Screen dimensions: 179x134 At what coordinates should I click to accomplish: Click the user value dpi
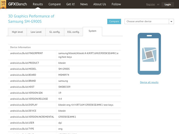click(x=60, y=123)
